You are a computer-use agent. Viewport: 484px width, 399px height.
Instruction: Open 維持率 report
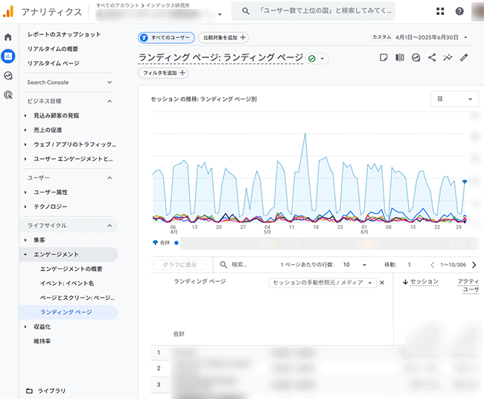click(x=42, y=342)
